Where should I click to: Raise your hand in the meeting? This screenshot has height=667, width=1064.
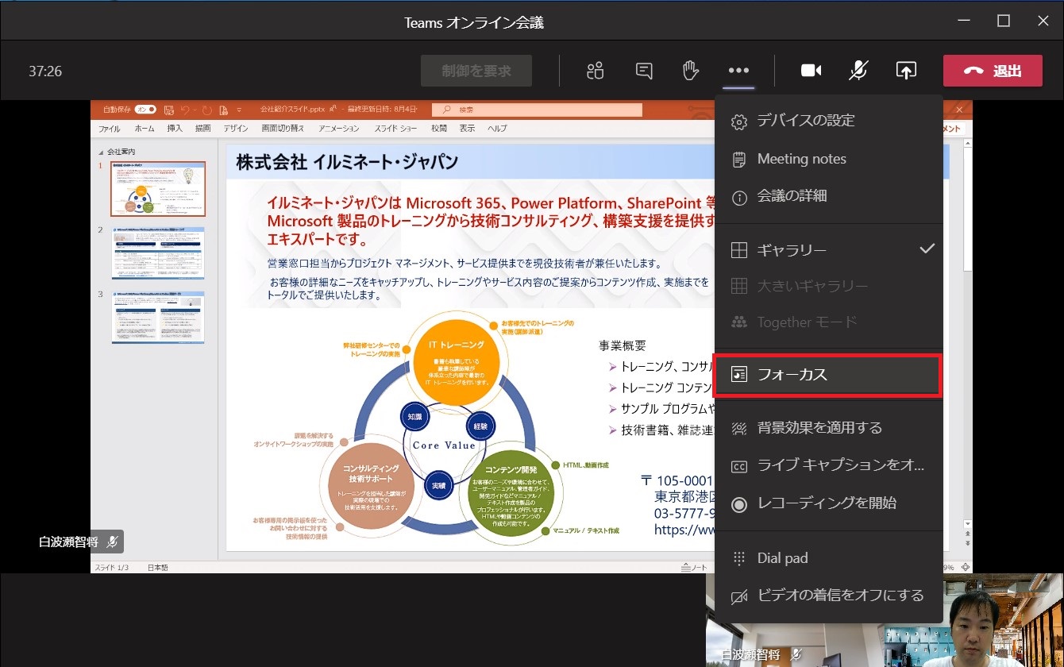pos(691,71)
